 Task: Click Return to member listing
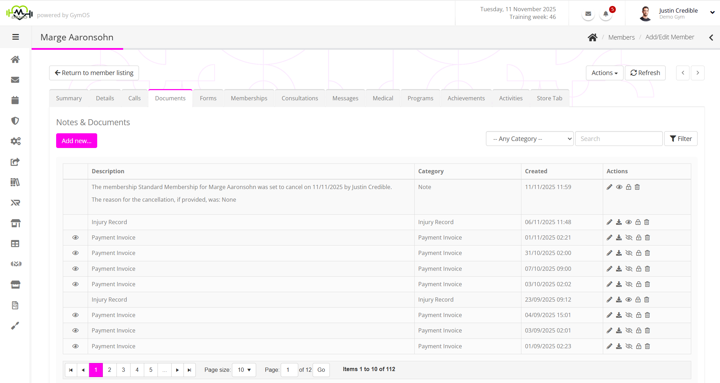point(94,73)
